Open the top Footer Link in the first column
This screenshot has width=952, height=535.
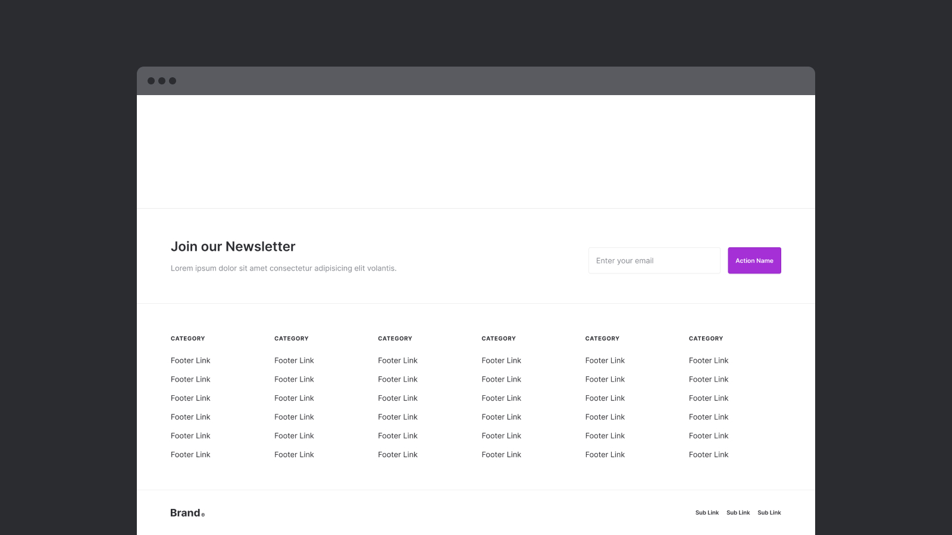190,360
